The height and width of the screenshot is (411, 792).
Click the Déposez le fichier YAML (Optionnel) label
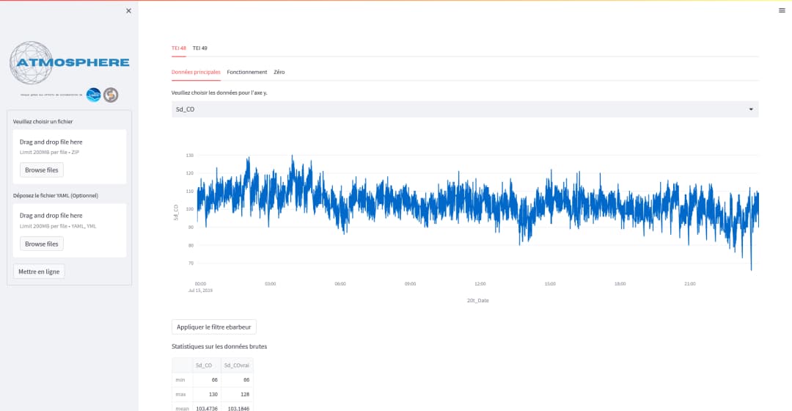coord(56,196)
